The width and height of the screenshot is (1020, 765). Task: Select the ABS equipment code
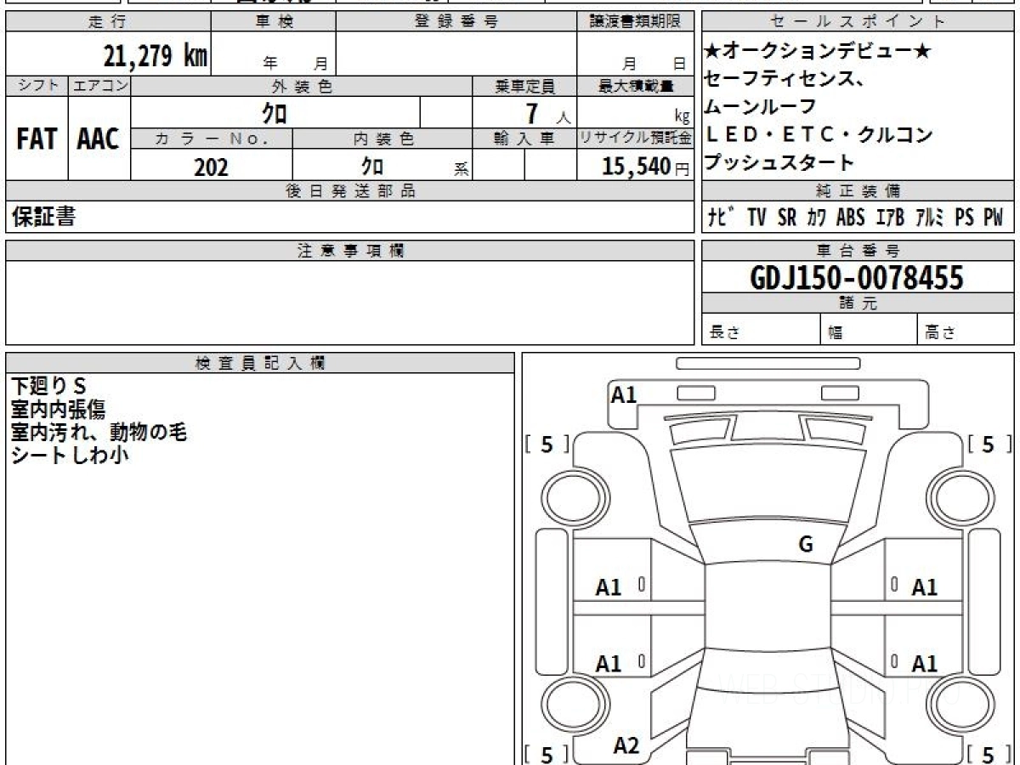click(x=850, y=218)
